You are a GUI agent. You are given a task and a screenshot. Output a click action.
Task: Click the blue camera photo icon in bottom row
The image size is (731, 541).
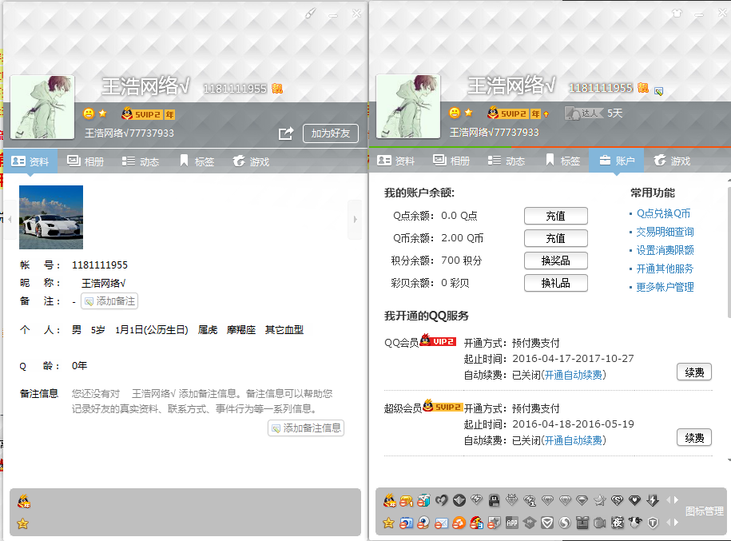tap(406, 523)
